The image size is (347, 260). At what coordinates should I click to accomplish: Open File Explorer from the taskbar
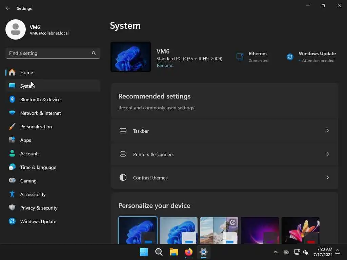174,252
